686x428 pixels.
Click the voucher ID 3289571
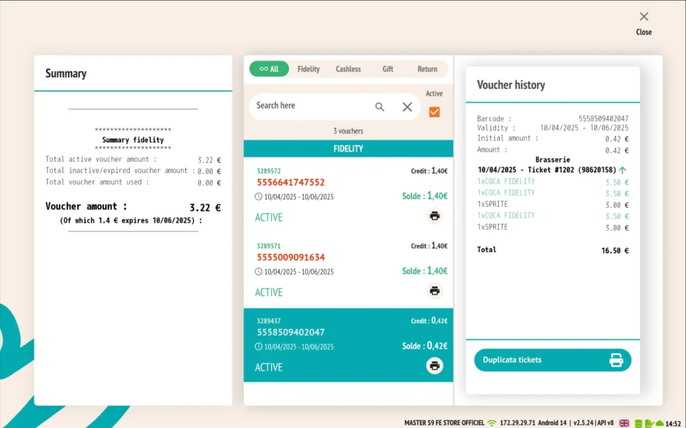tap(268, 246)
